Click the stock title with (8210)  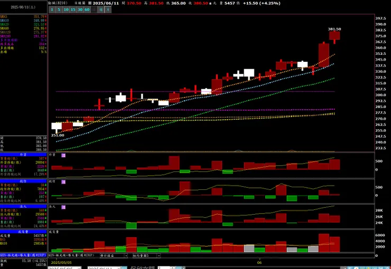point(58,3)
